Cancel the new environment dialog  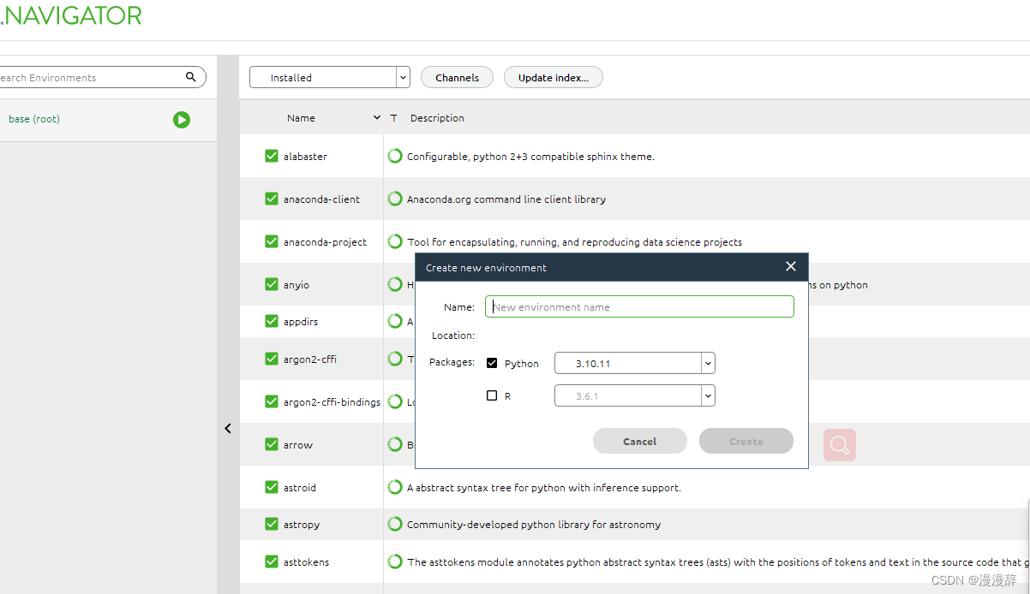pyautogui.click(x=640, y=441)
